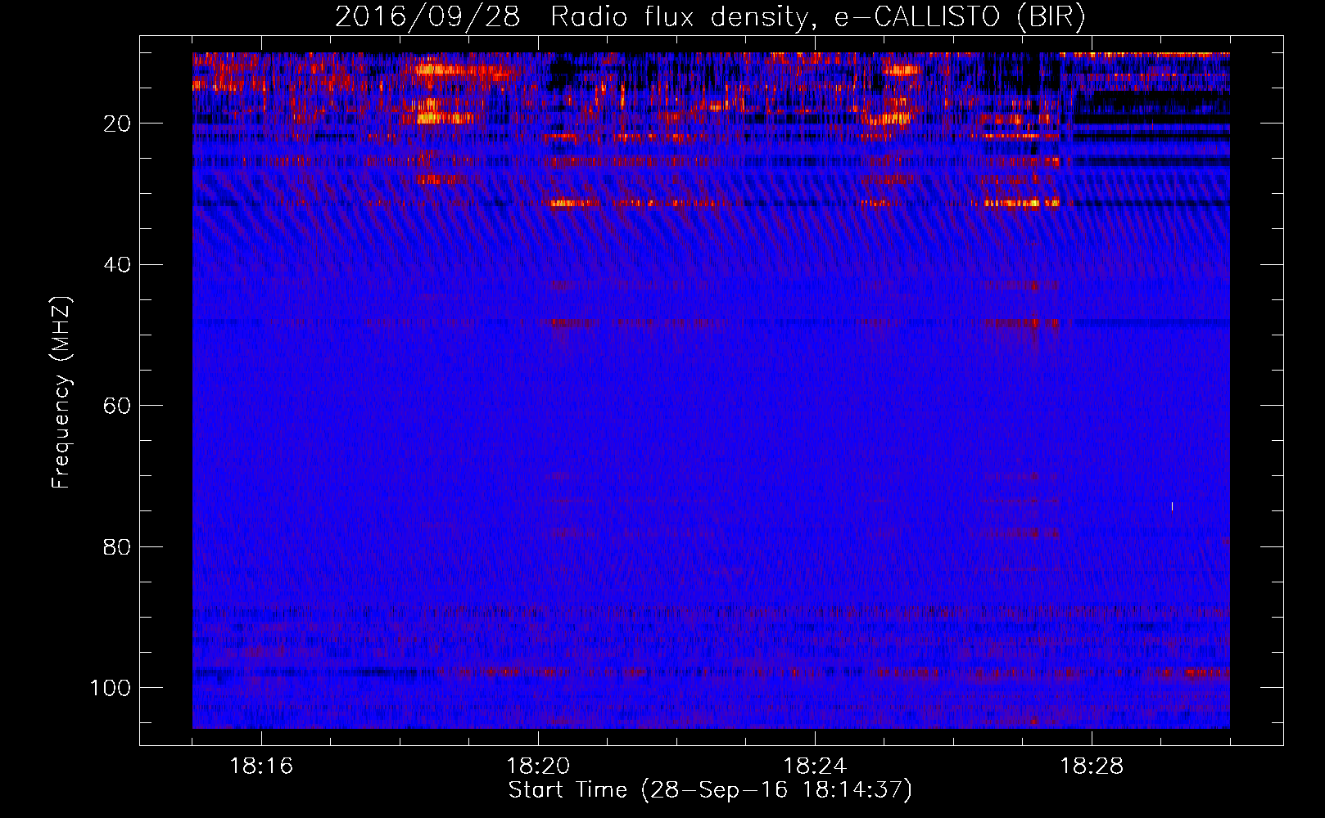Viewport: 1325px width, 818px height.
Task: Click the 60 MHz frequency tick label
Action: 117,406
